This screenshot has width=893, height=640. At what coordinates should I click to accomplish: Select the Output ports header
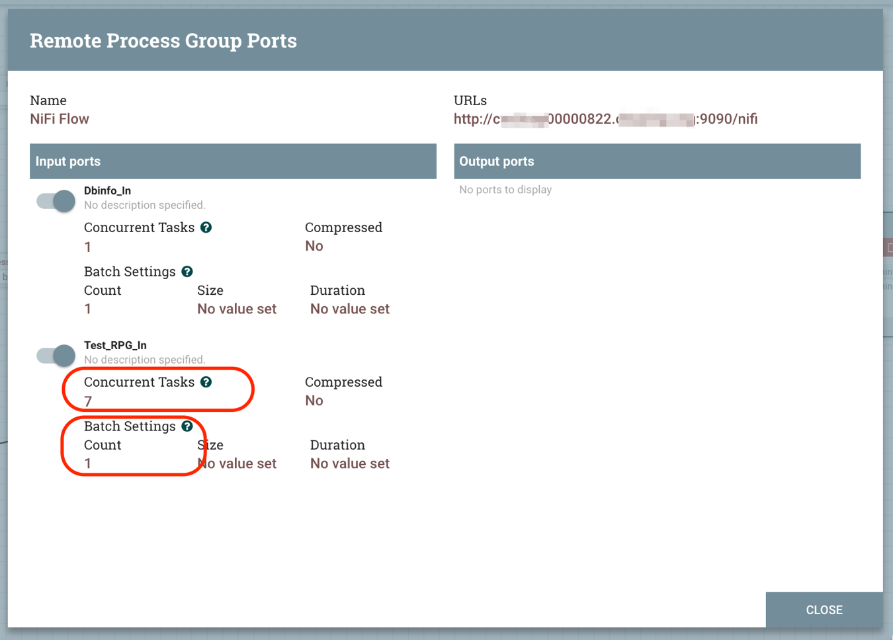tap(496, 161)
